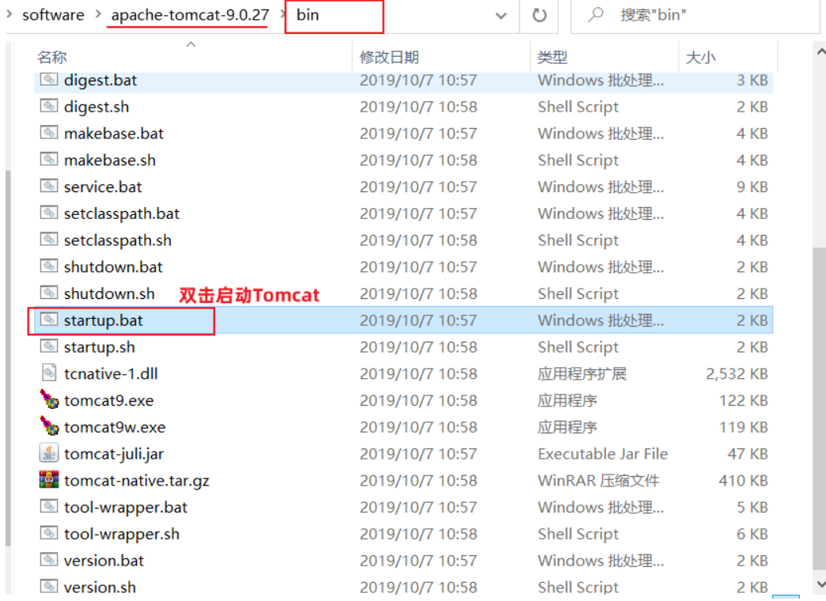
Task: Click the tool-wrapper.bat file icon
Action: click(x=49, y=507)
